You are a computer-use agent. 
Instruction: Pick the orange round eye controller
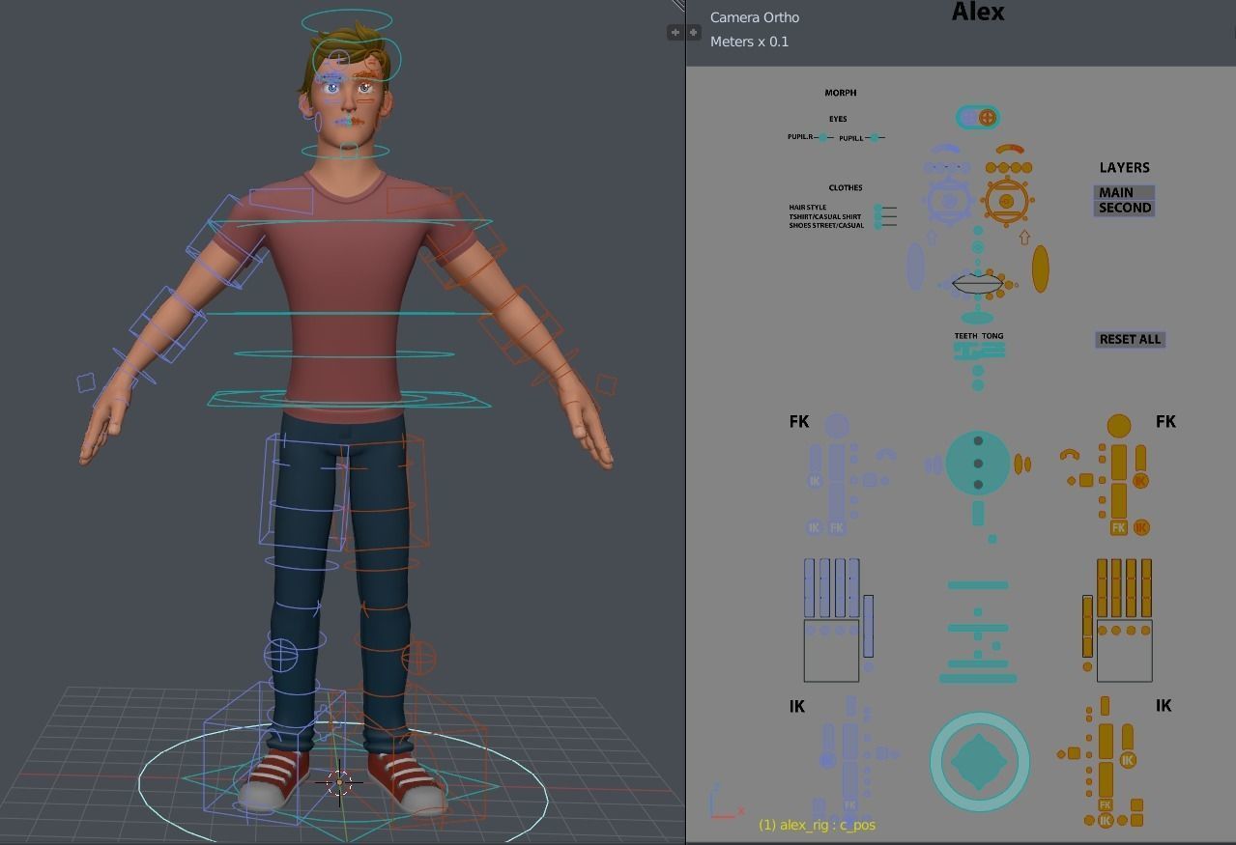pyautogui.click(x=1006, y=201)
